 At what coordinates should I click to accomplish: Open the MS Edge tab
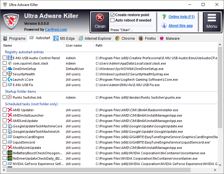64,38
